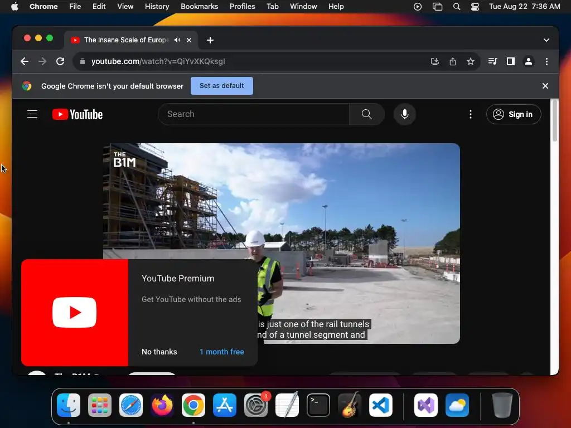This screenshot has height=428, width=571.
Task: Open the Window menu
Action: pyautogui.click(x=303, y=7)
